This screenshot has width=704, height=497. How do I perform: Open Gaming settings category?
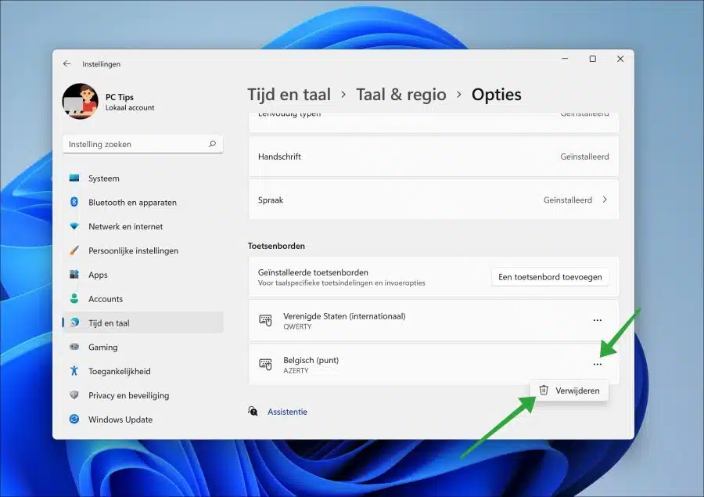(143, 348)
